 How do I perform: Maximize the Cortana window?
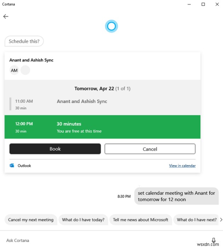pyautogui.click(x=203, y=4)
